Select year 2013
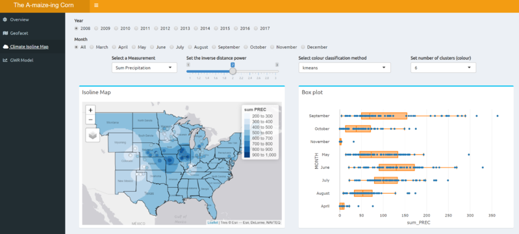Image resolution: width=519 pixels, height=234 pixels. (x=176, y=29)
